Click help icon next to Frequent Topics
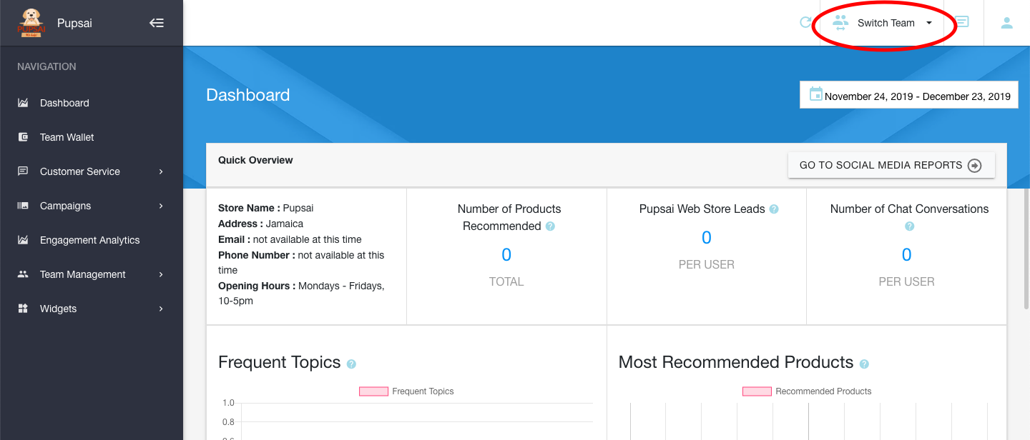This screenshot has height=440, width=1030. tap(351, 364)
